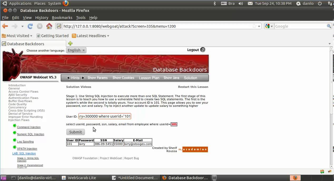334x181 pixels.
Task: Open the Bookmarks menu
Action: (x=62, y=18)
